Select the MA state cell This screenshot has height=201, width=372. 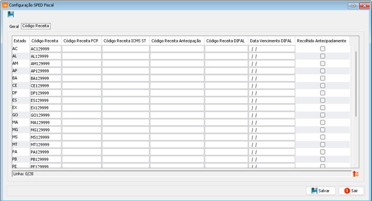click(x=20, y=122)
